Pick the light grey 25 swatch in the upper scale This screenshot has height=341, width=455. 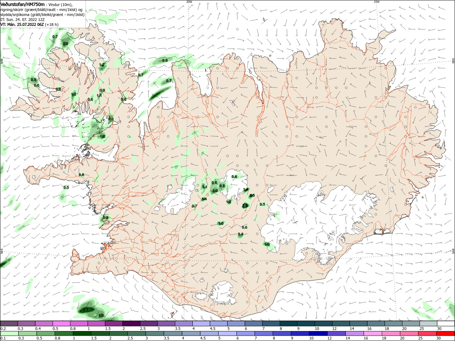click(428, 323)
